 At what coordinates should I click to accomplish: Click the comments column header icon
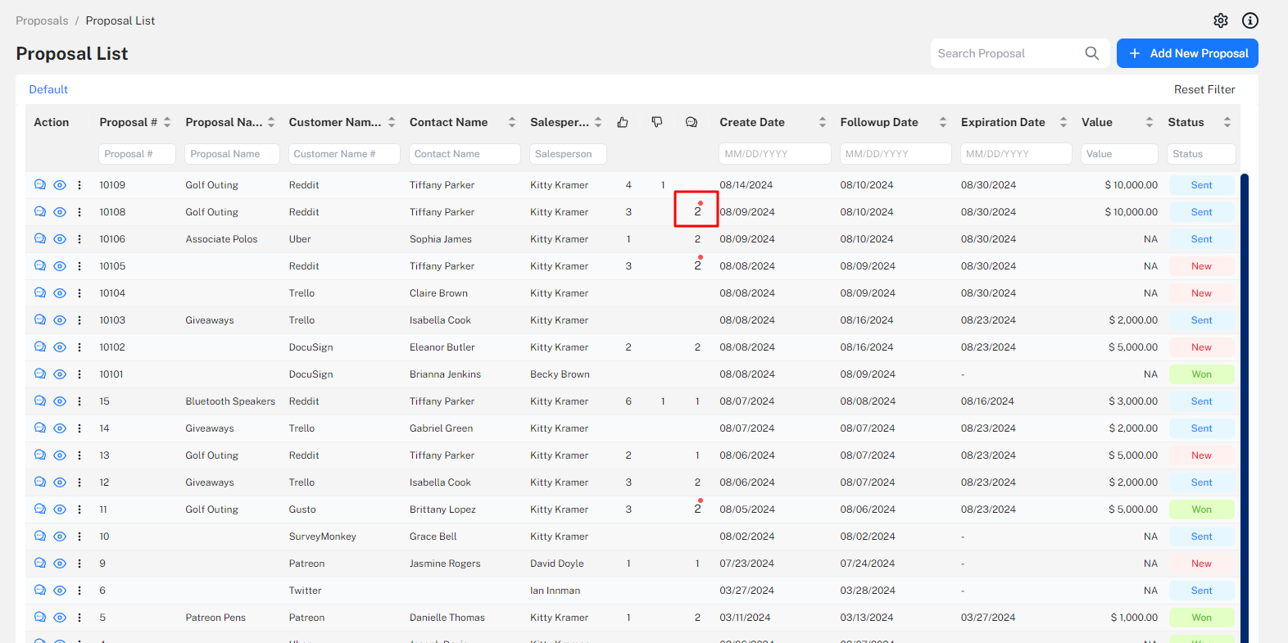pyautogui.click(x=692, y=122)
